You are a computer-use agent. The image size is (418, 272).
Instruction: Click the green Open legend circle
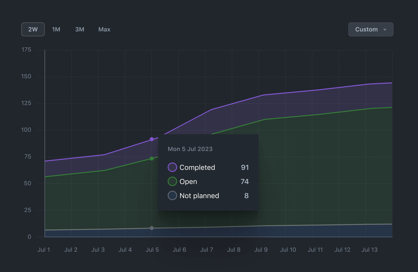click(172, 181)
